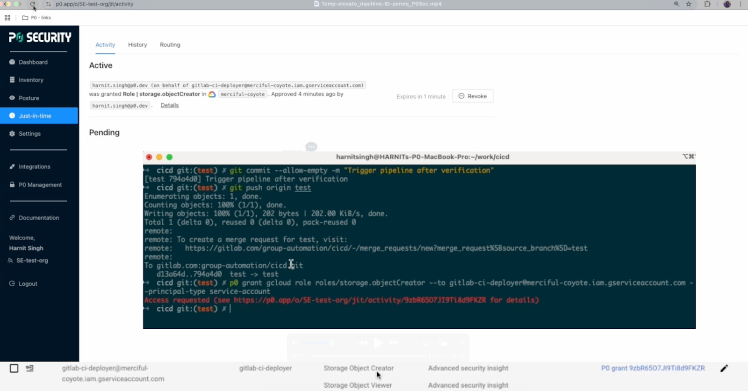Open the gitlab merge request URL in terminal
748x391 pixels.
(386, 248)
